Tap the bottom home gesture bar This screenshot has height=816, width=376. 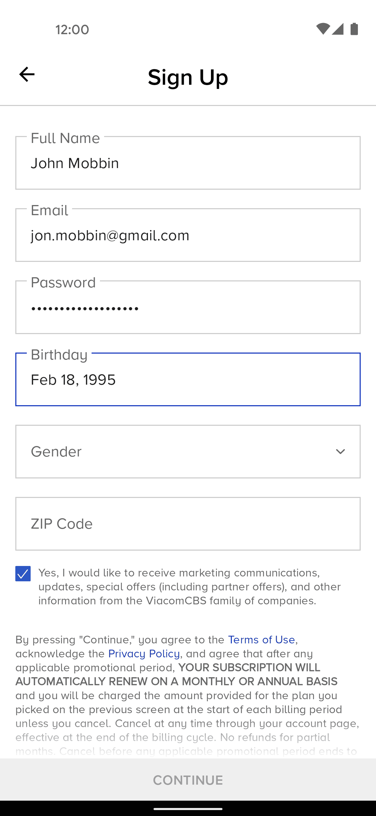[x=188, y=809]
